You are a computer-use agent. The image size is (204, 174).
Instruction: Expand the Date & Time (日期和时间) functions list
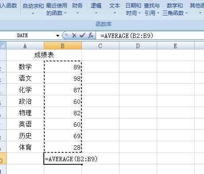[133, 9]
